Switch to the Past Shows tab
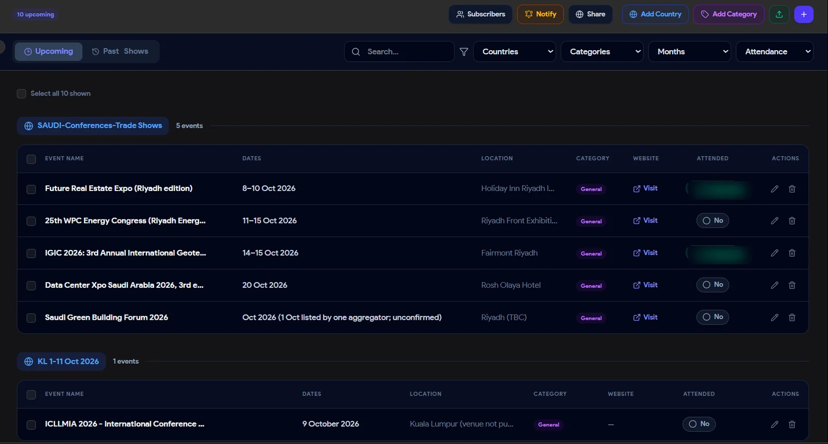The width and height of the screenshot is (828, 444). point(120,51)
